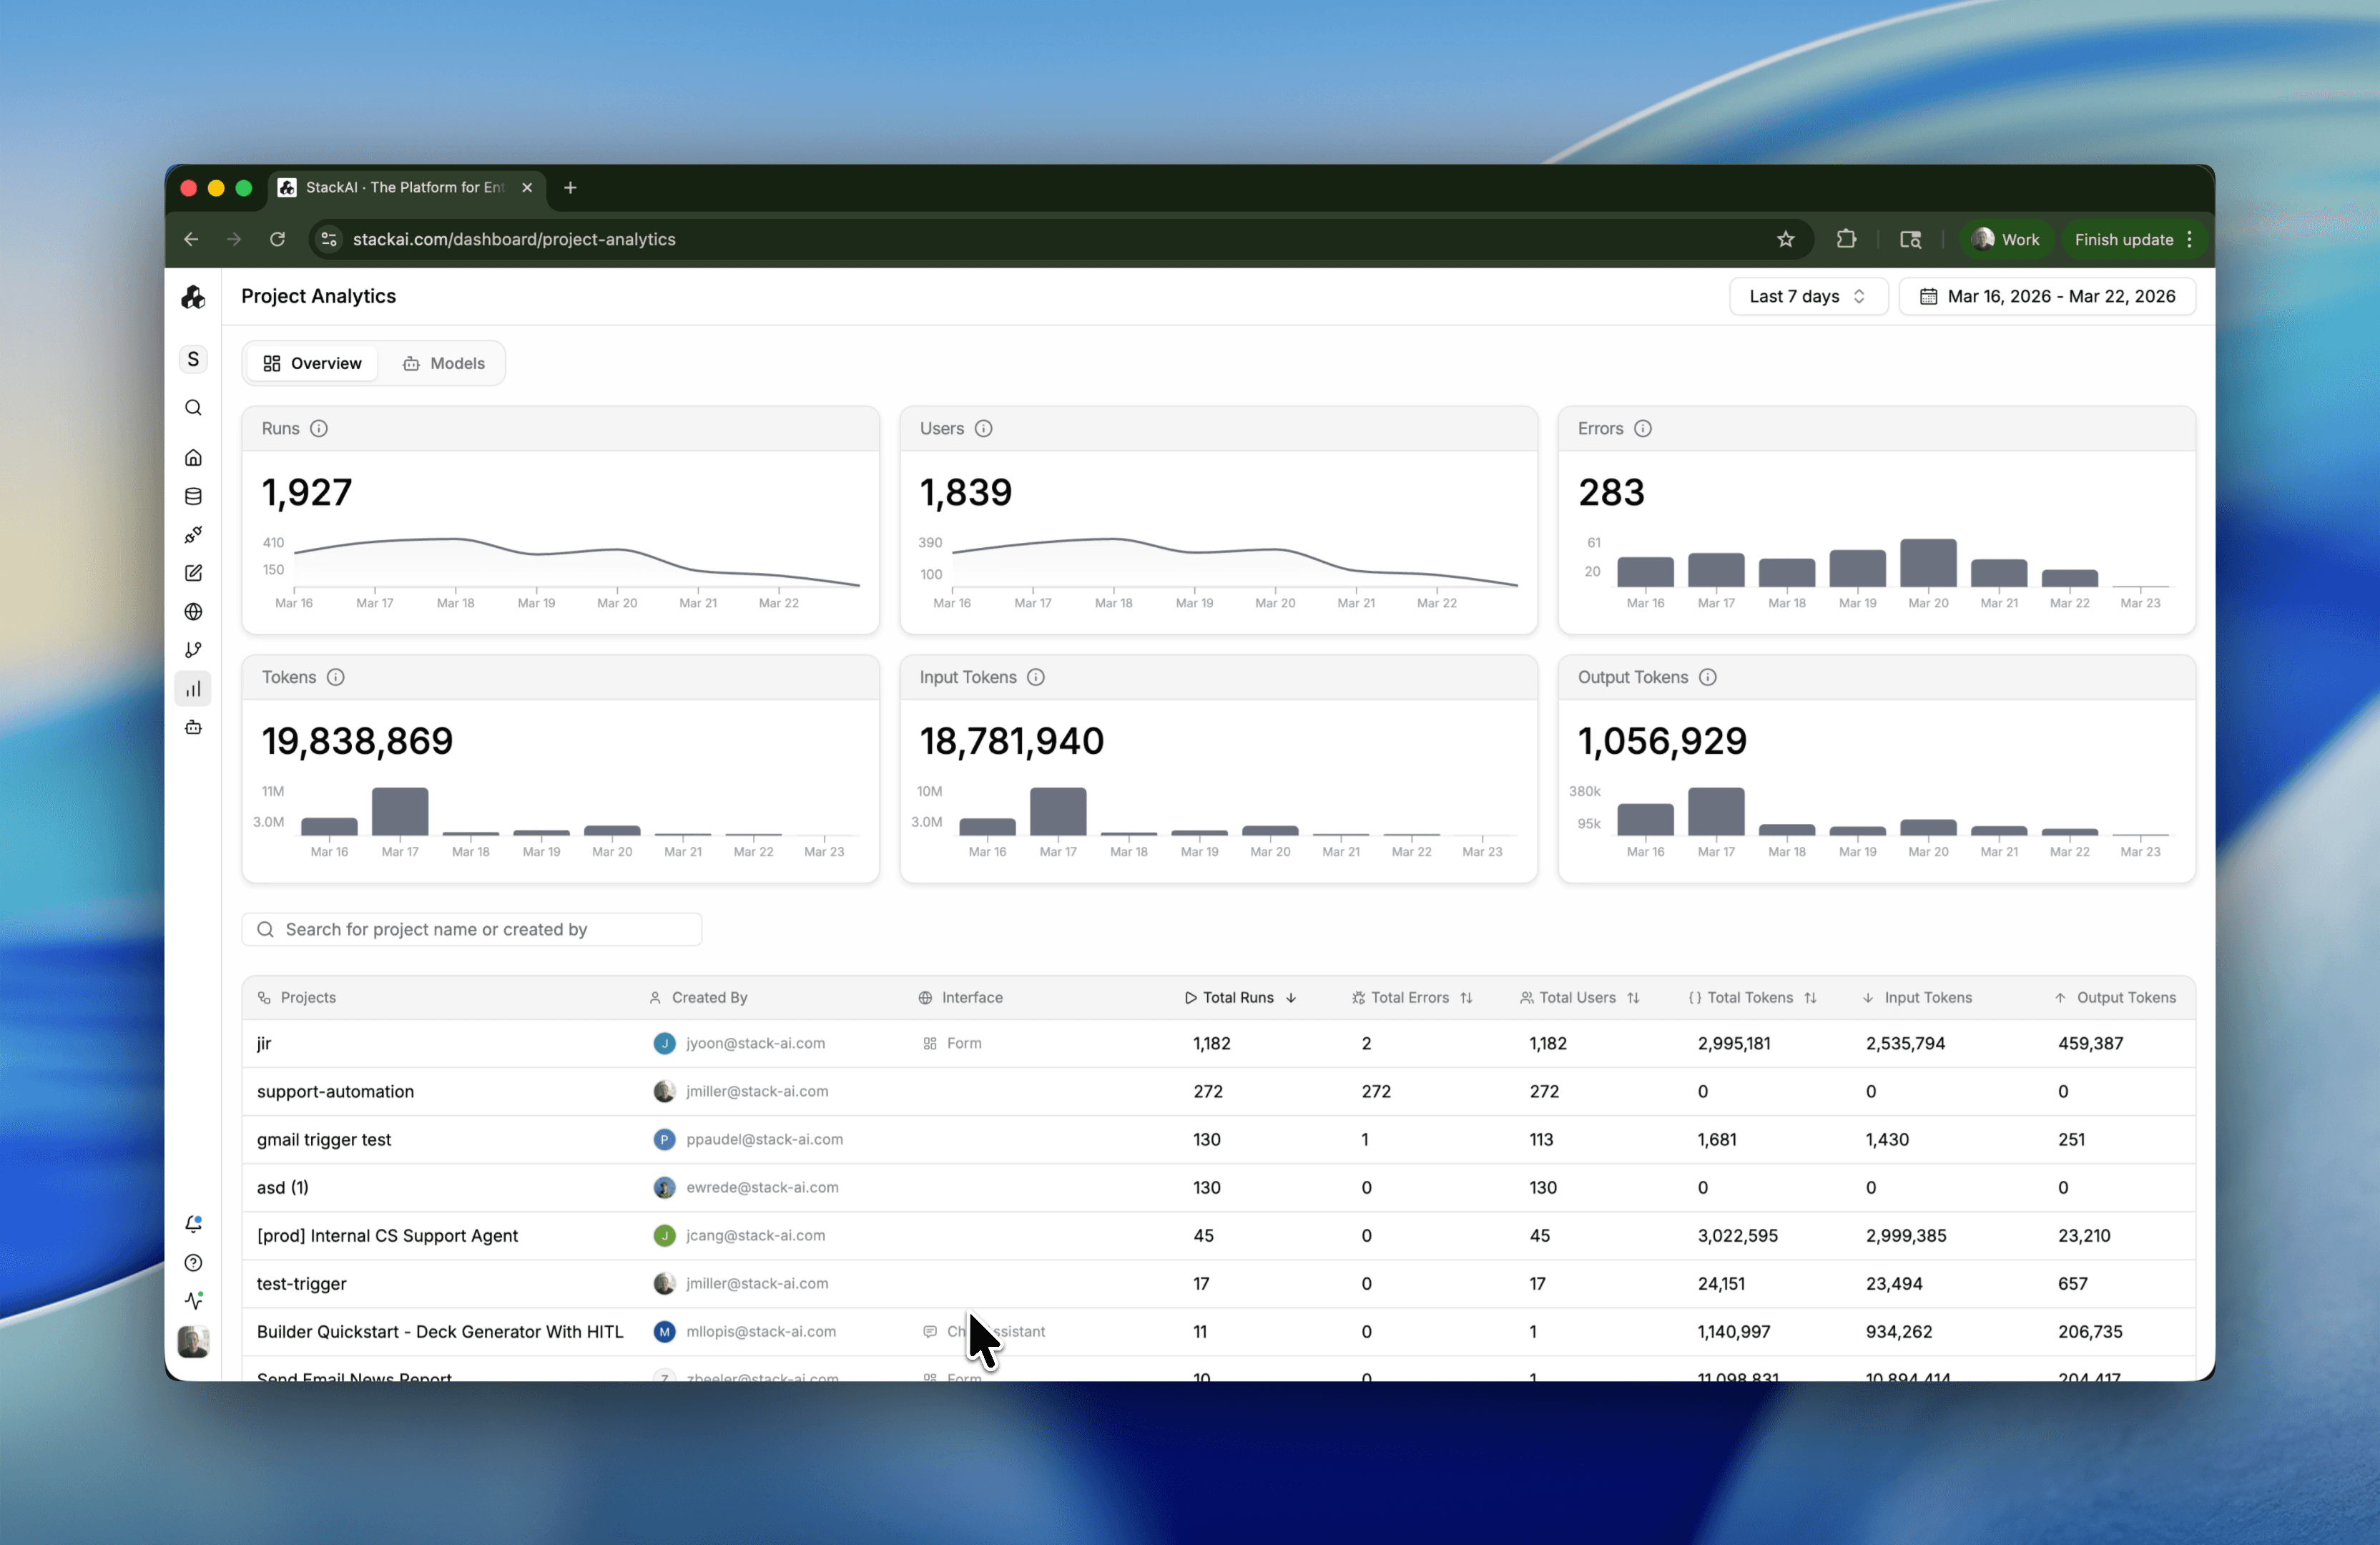This screenshot has width=2380, height=1545.
Task: Click the project search input field
Action: [472, 929]
